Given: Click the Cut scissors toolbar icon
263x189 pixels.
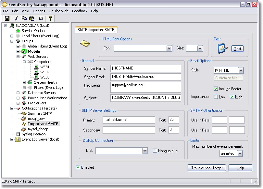Looking at the screenshot, I should click(x=17, y=18).
